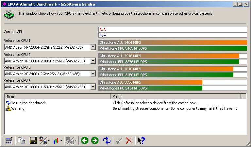Click the Copy to clipboard toolbar icon

coord(21,140)
